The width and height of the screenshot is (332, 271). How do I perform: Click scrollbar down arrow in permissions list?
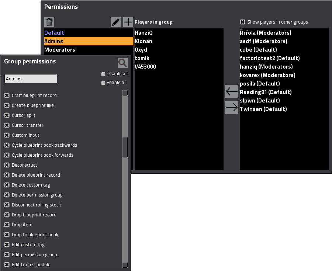pyautogui.click(x=125, y=265)
